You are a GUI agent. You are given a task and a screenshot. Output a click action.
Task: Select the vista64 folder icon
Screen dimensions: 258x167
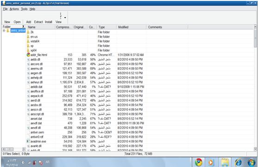pos(28,41)
